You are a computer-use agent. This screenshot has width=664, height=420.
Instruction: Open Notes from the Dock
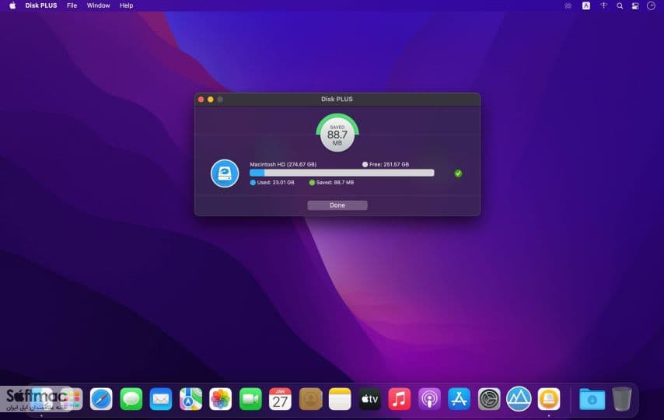[x=340, y=399]
